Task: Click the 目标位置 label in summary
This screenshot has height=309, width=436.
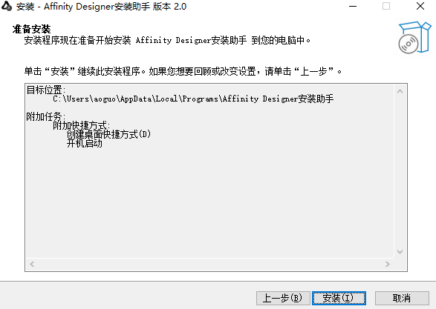Action: point(46,90)
